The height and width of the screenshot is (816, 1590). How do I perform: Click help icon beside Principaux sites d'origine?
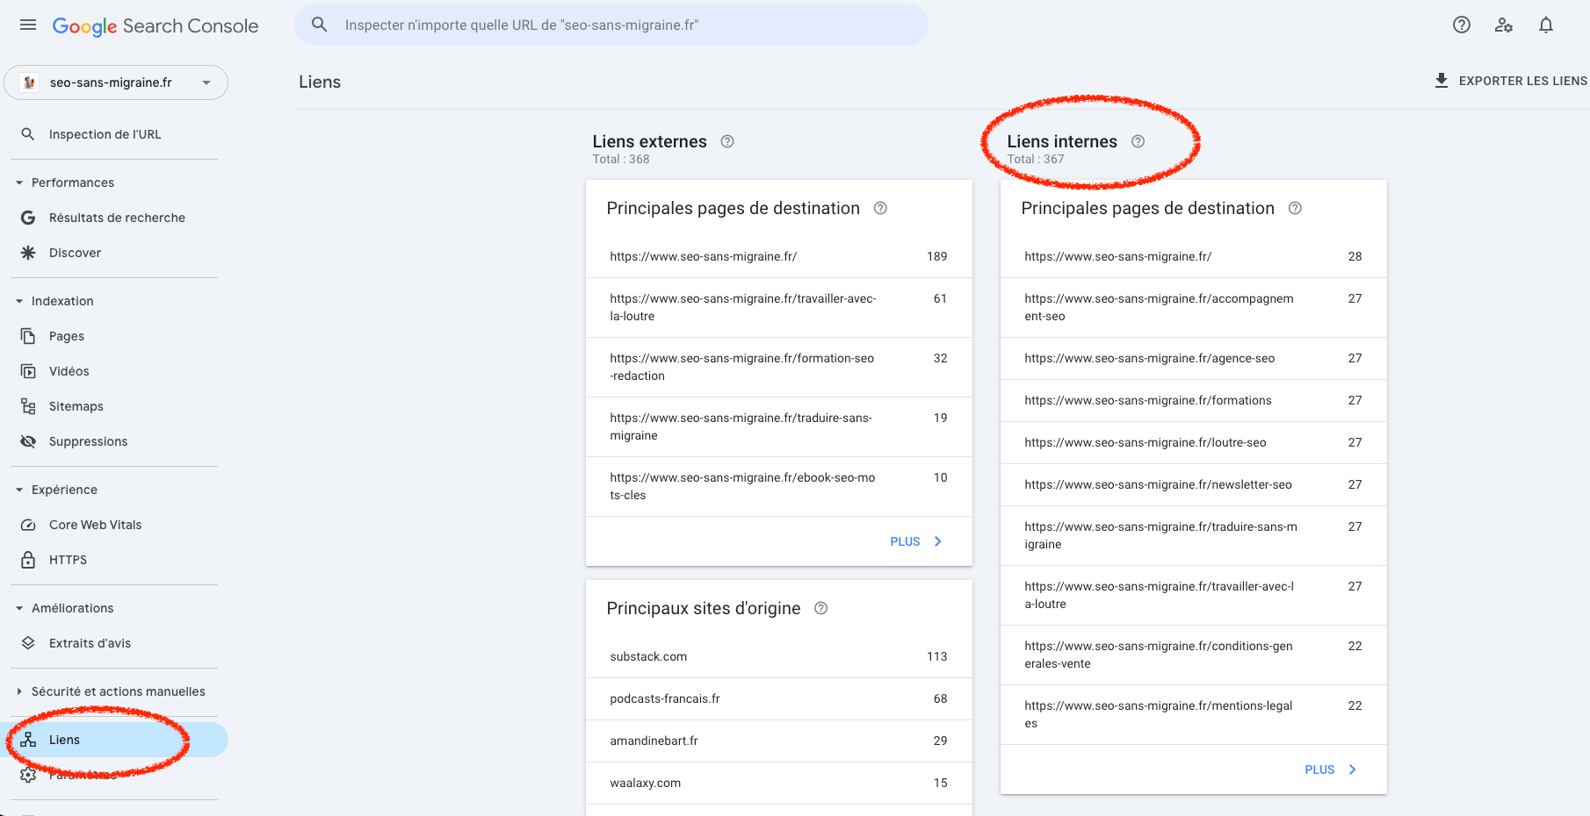pos(821,608)
